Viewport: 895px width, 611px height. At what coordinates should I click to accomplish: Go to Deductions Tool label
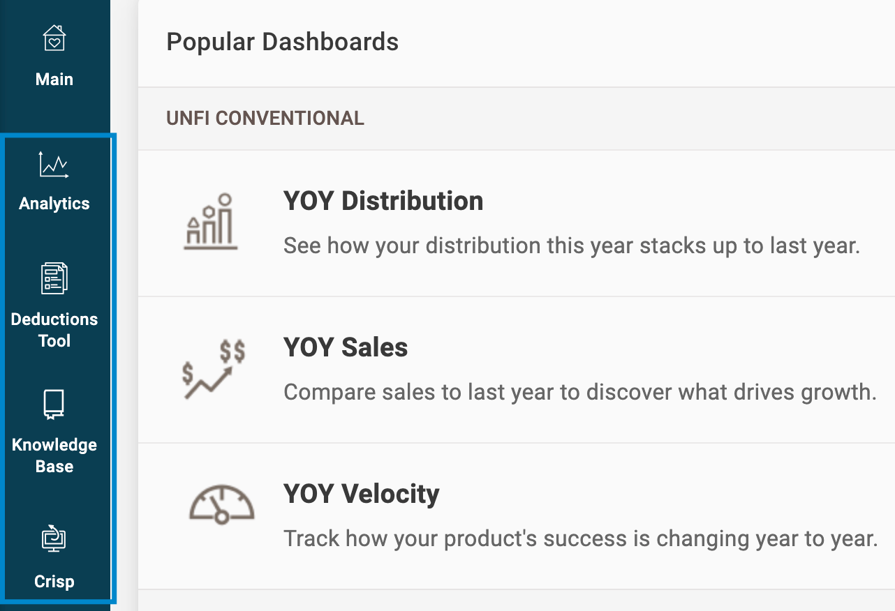pyautogui.click(x=54, y=330)
